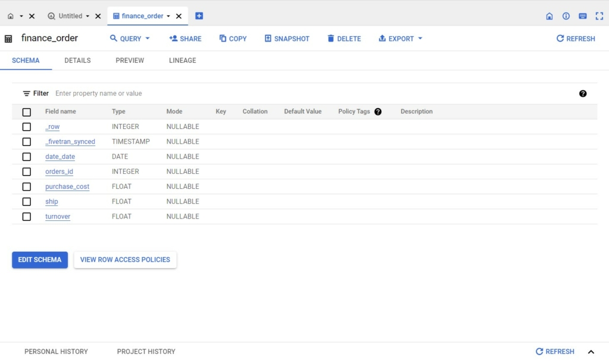Expand the QUERY dropdown arrow
The height and width of the screenshot is (361, 609).
pos(147,39)
